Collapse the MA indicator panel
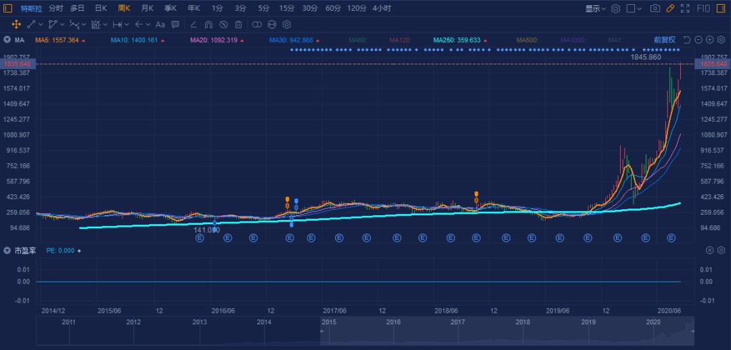This screenshot has height=350, width=731. [x=7, y=40]
